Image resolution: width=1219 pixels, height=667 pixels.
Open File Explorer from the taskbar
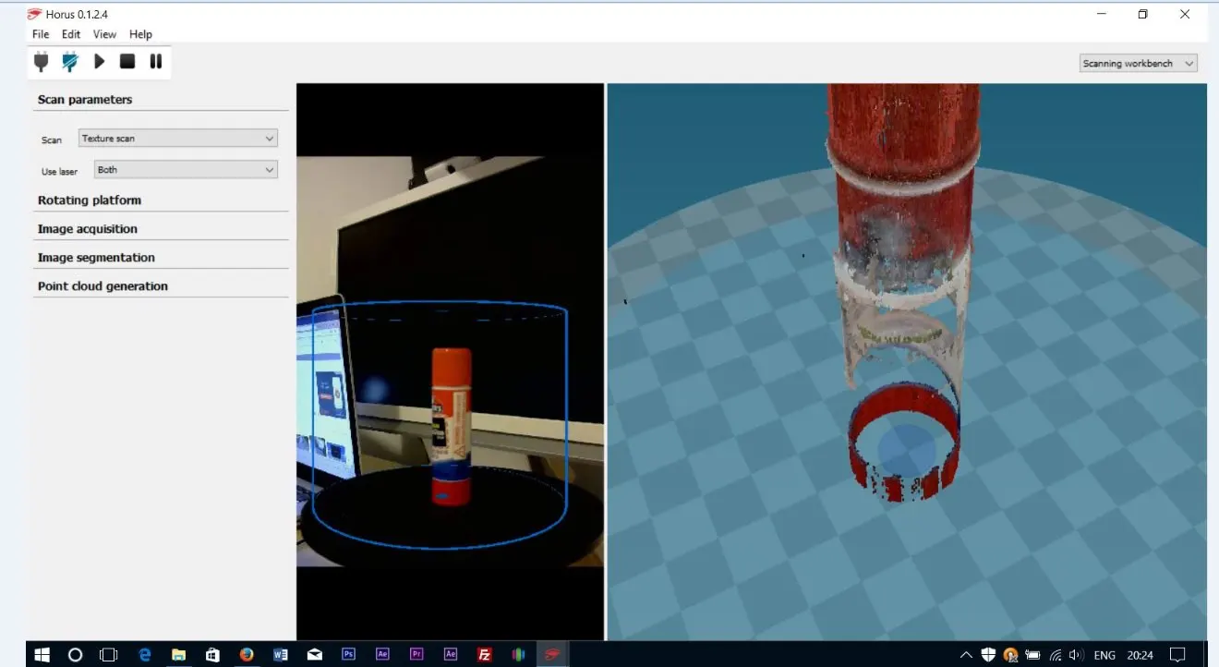(x=178, y=655)
